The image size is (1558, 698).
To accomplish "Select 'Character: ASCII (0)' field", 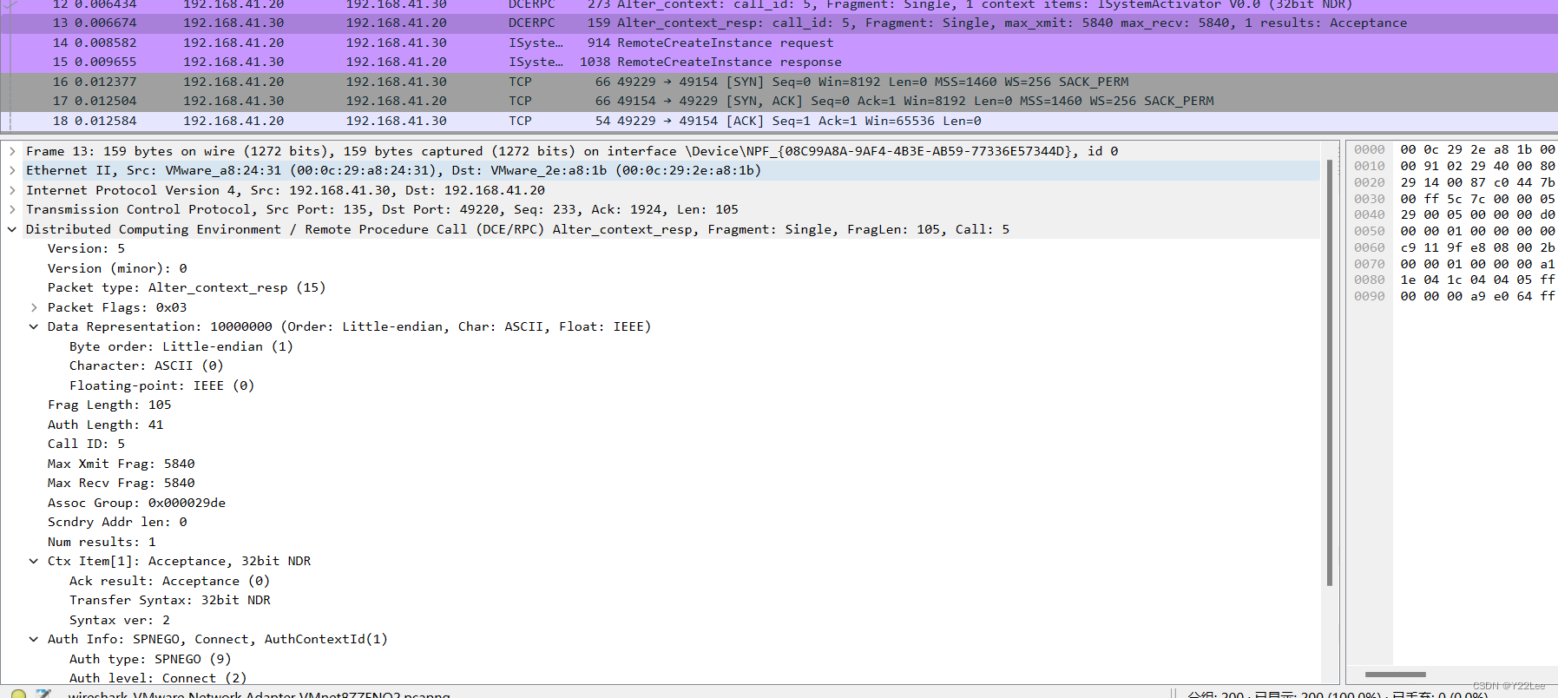I will pos(146,365).
